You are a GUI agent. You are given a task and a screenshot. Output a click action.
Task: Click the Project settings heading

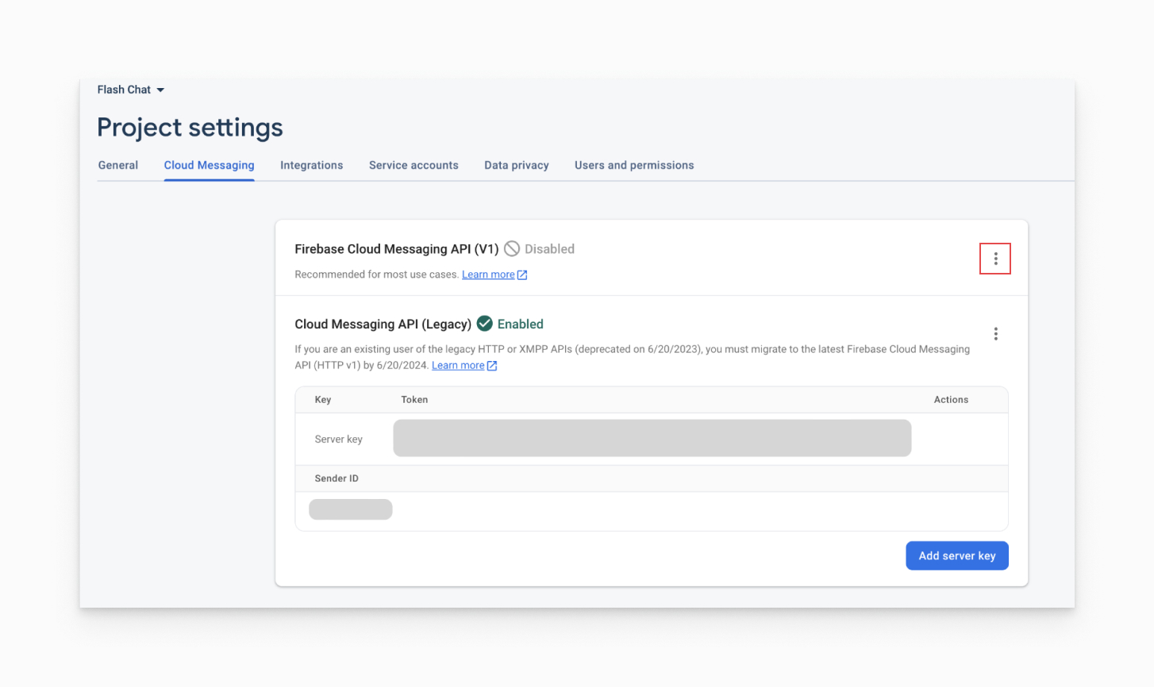coord(190,128)
